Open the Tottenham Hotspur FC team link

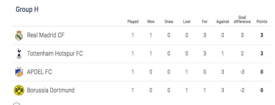[55, 54]
